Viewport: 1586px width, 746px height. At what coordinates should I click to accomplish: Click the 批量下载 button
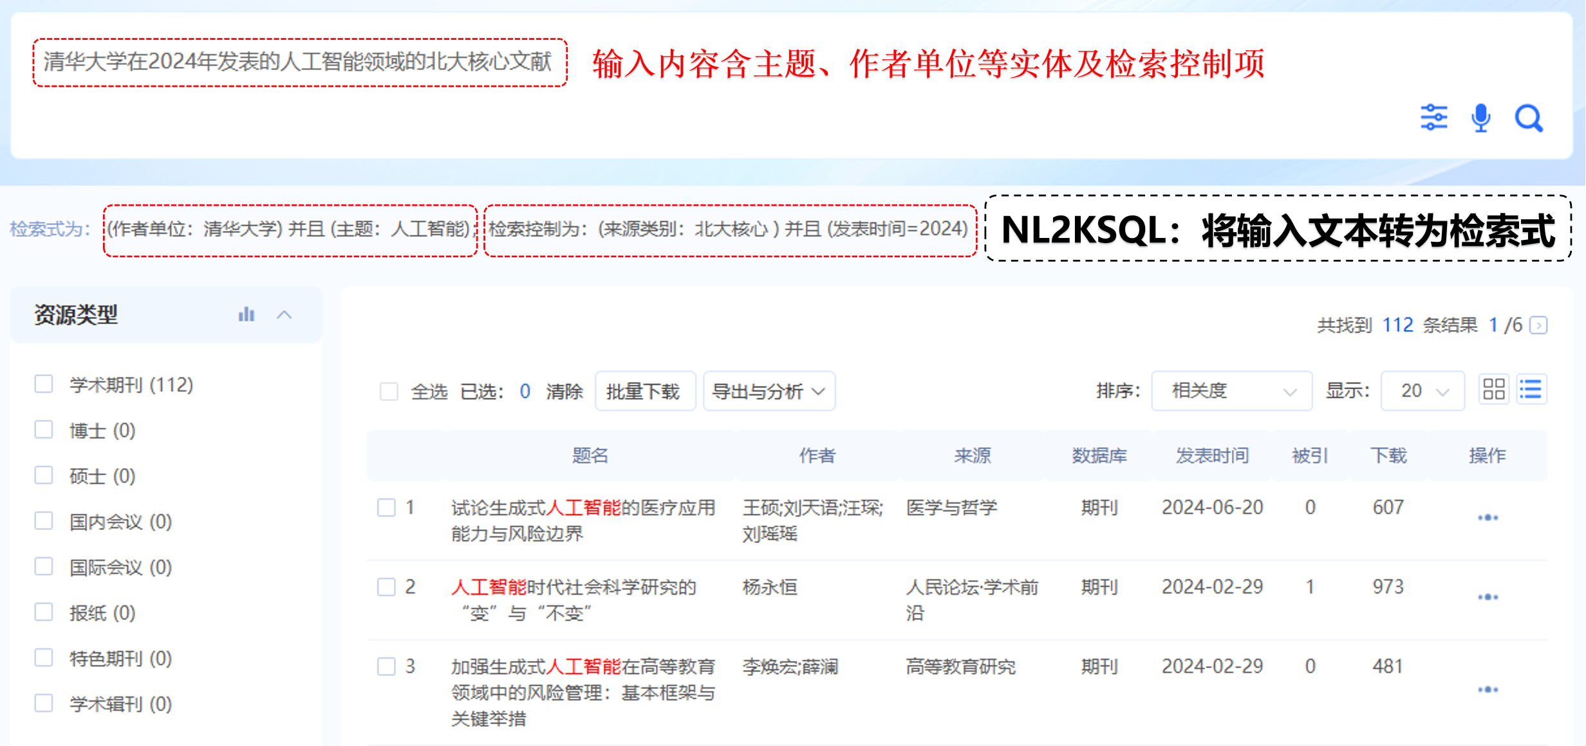[x=644, y=391]
